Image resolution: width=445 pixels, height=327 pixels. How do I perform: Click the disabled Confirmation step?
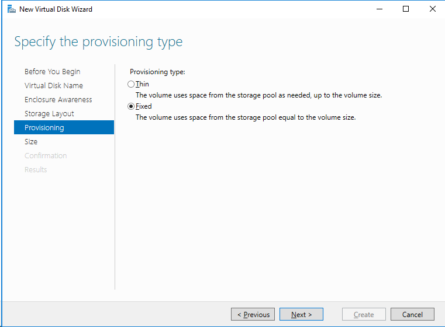[x=46, y=155]
